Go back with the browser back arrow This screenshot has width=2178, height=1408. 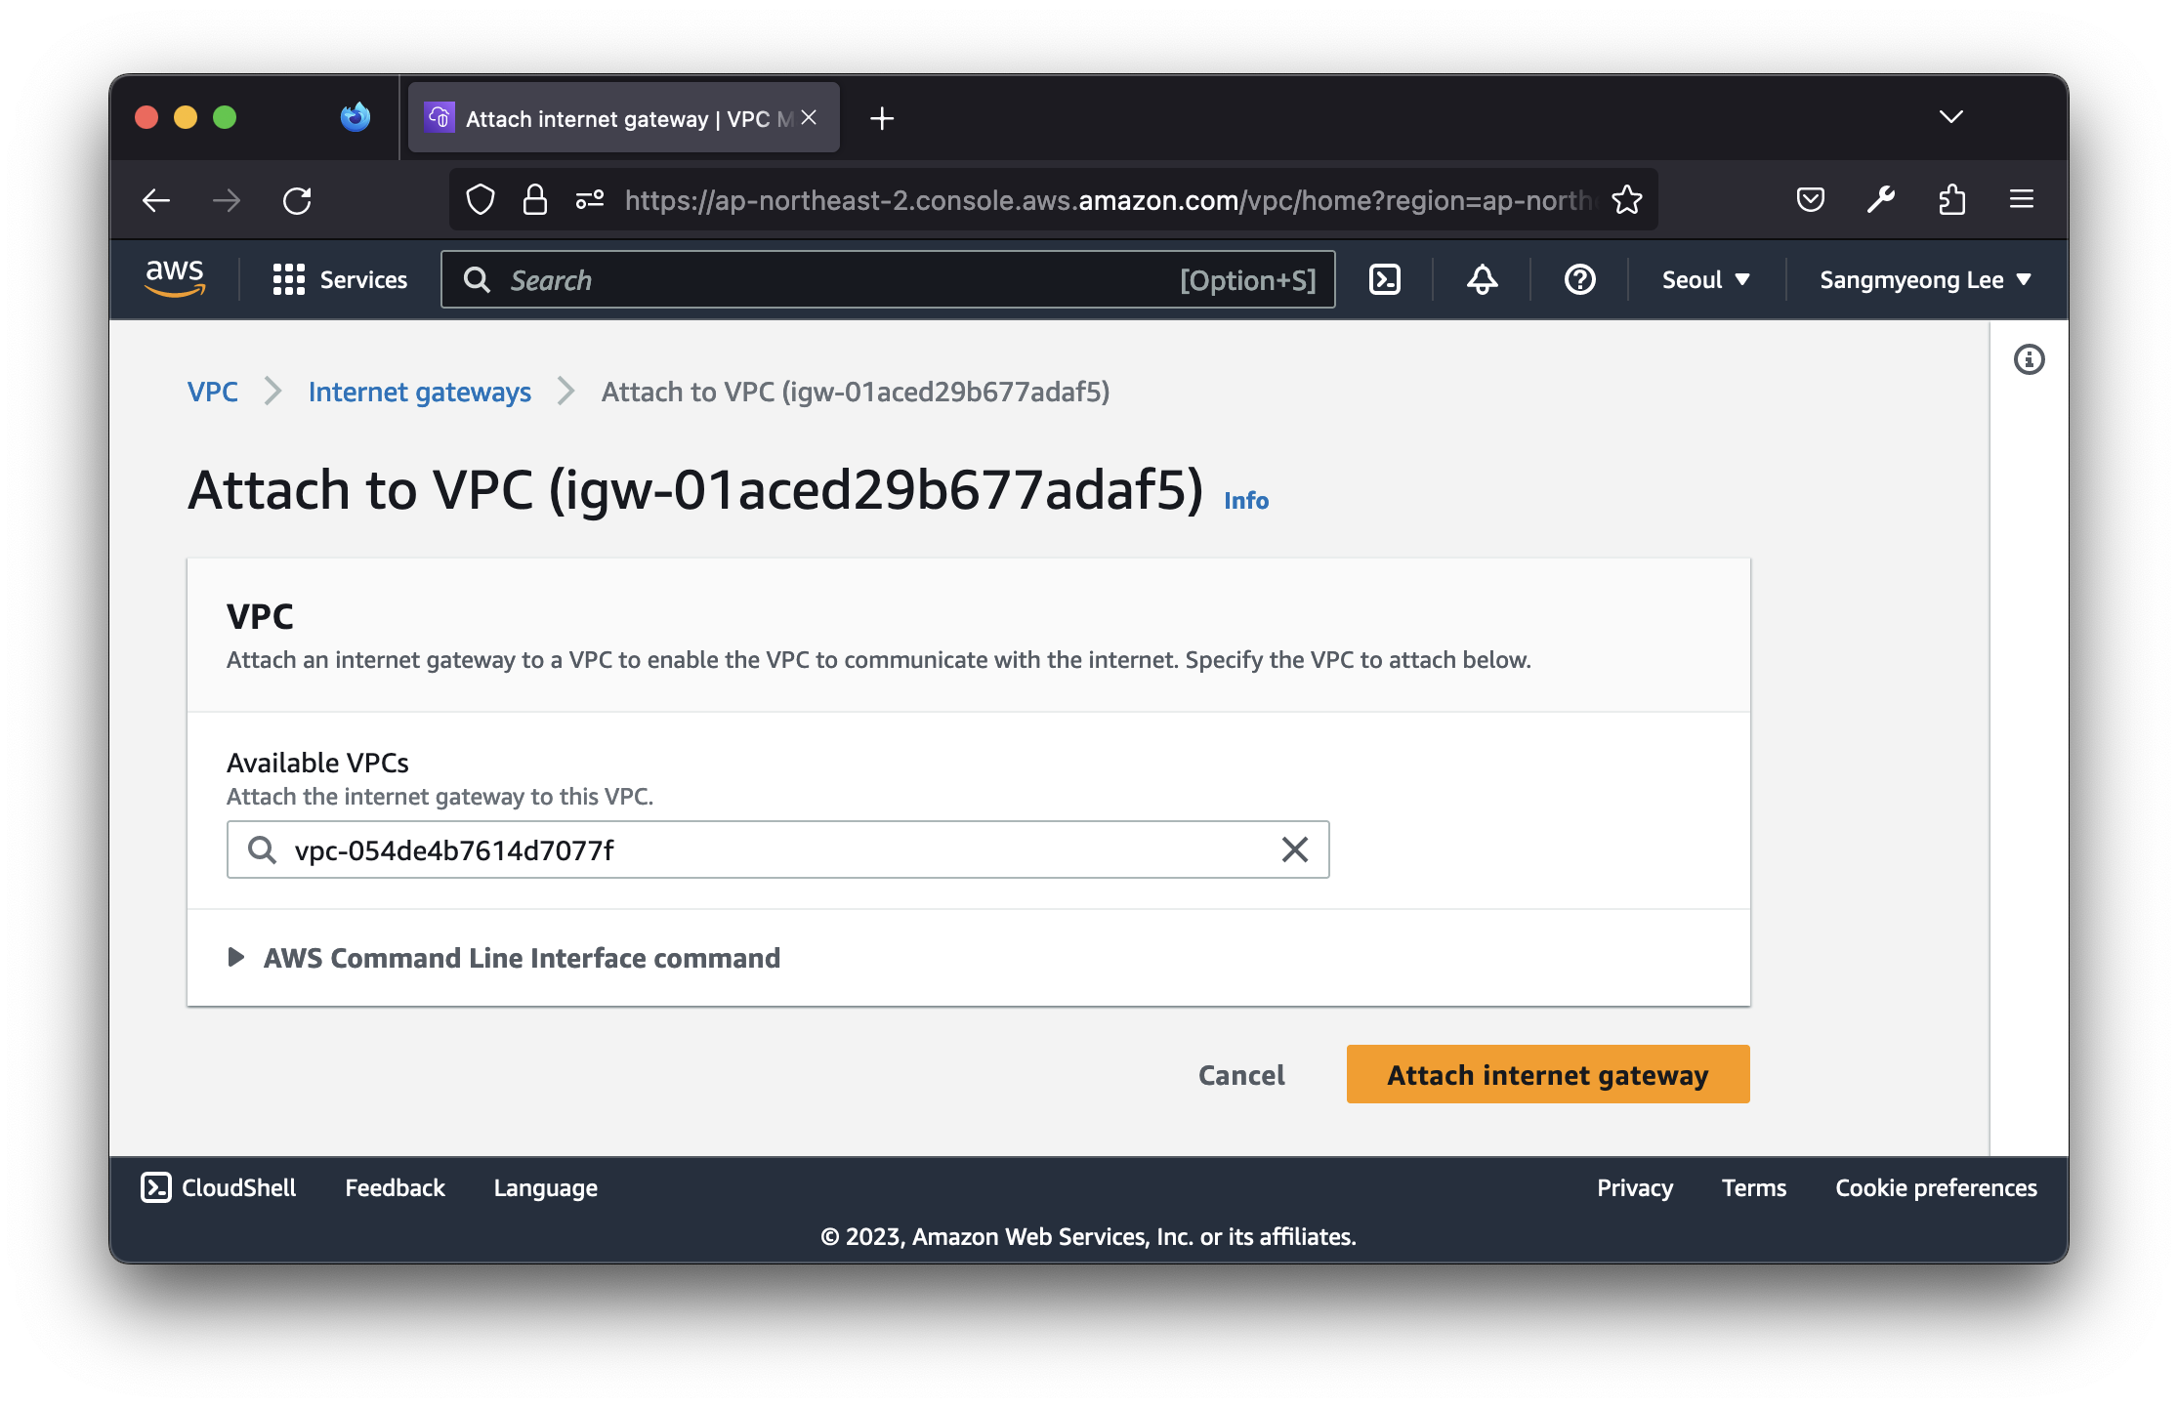click(156, 200)
